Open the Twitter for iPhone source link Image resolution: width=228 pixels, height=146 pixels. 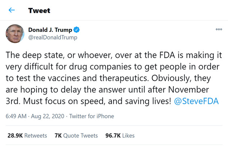click(x=91, y=116)
